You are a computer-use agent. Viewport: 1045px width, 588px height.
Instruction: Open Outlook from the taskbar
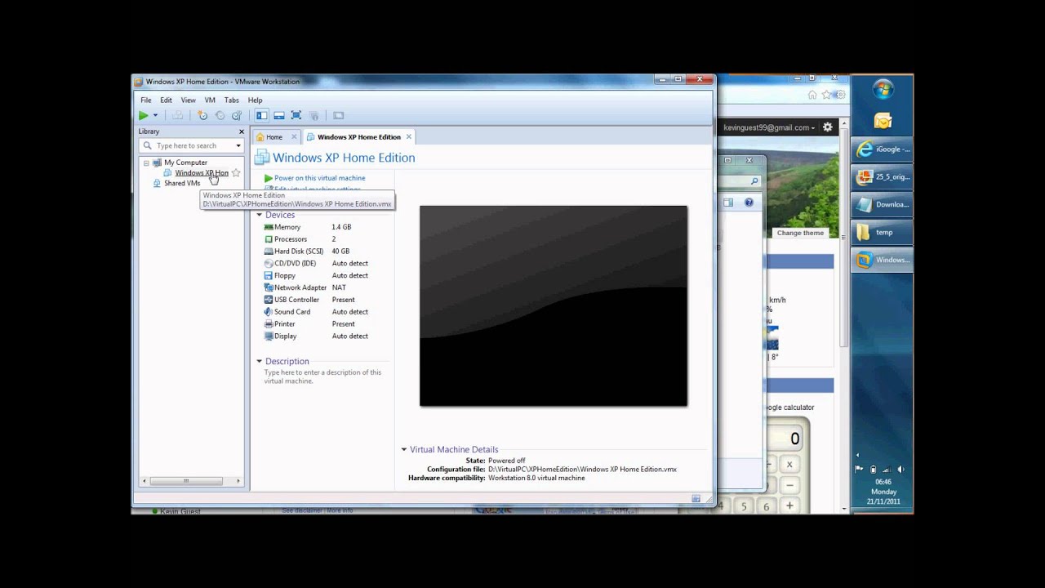[x=883, y=121]
